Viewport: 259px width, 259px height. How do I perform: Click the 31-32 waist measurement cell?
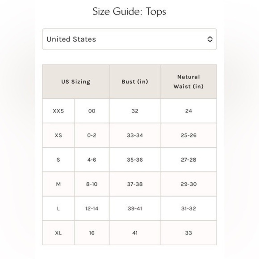coord(189,208)
